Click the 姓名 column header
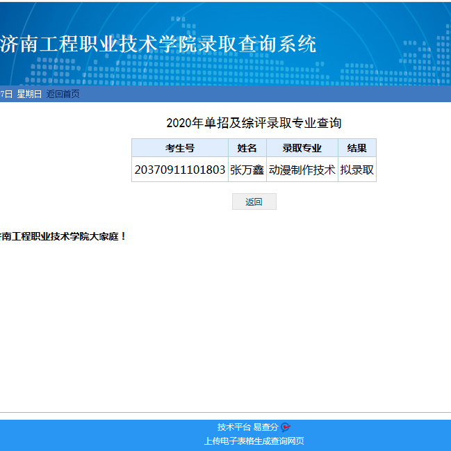The width and height of the screenshot is (451, 451). pyautogui.click(x=247, y=148)
